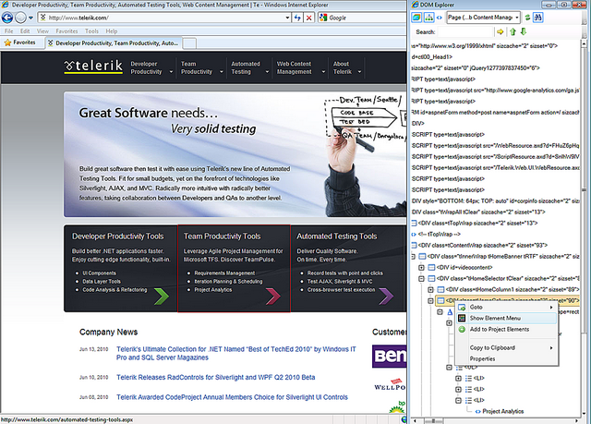Screen dimensions: 591x424
Task: Open the Team Productivity navigation link
Action: 197,67
